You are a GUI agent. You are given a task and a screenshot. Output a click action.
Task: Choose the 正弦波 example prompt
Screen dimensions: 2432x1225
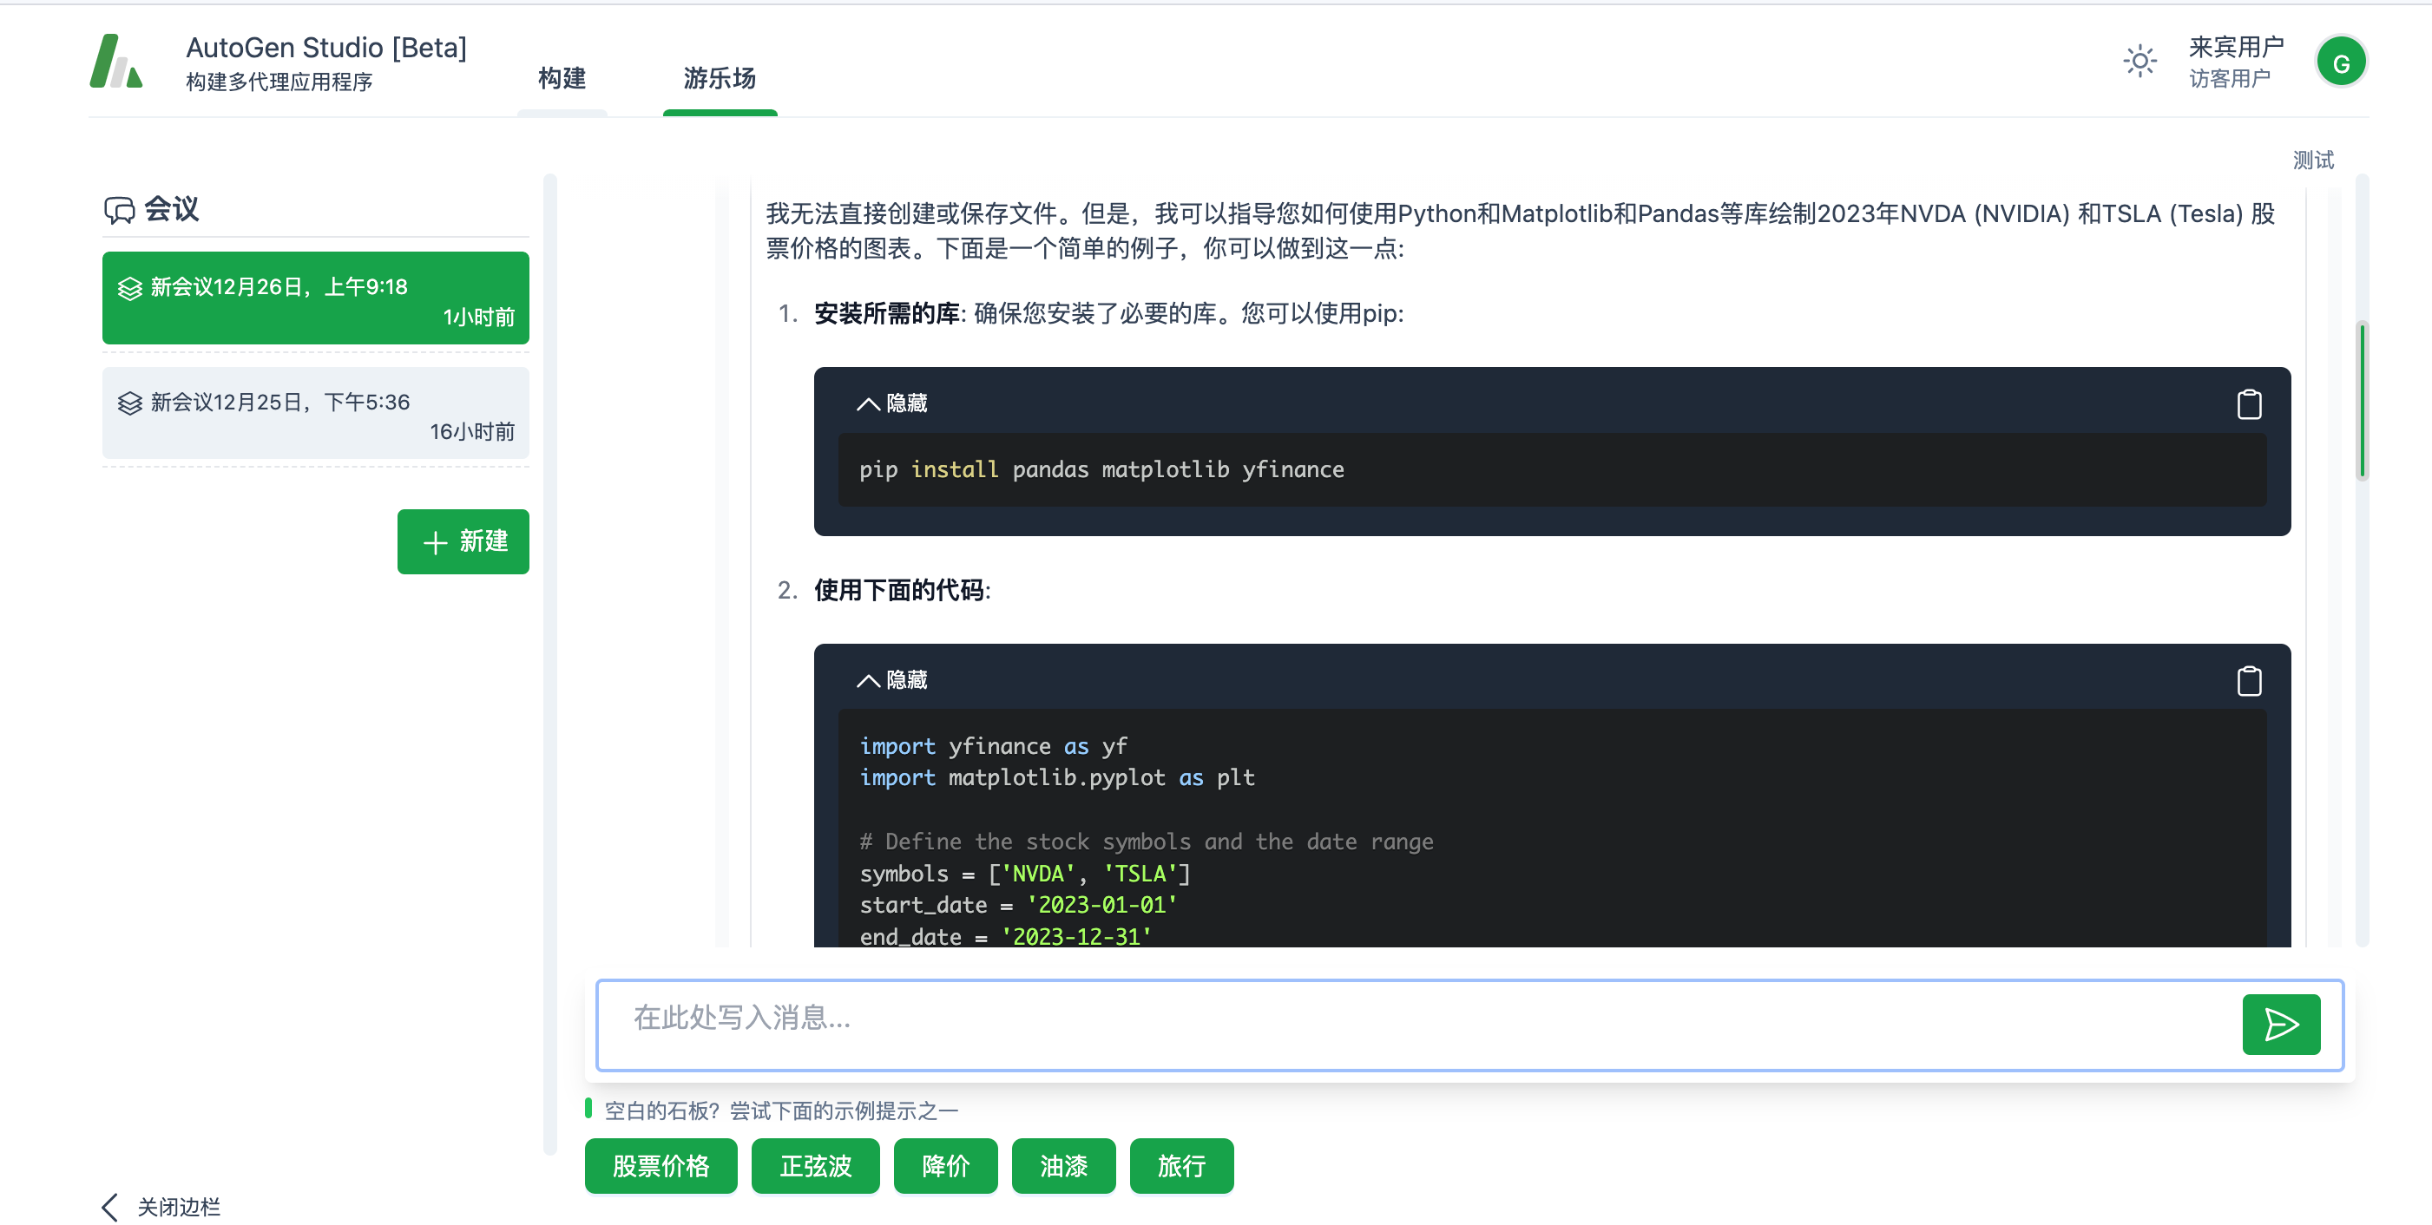tap(815, 1165)
